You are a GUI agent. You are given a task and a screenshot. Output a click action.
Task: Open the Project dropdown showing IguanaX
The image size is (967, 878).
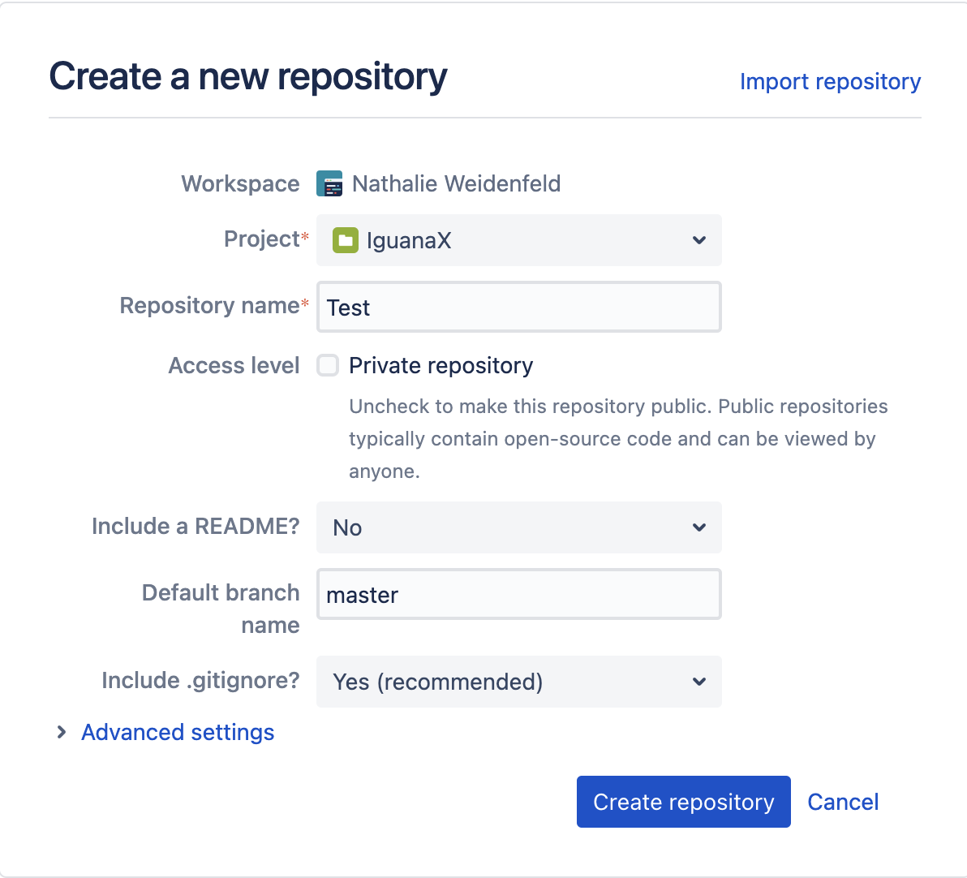point(519,240)
